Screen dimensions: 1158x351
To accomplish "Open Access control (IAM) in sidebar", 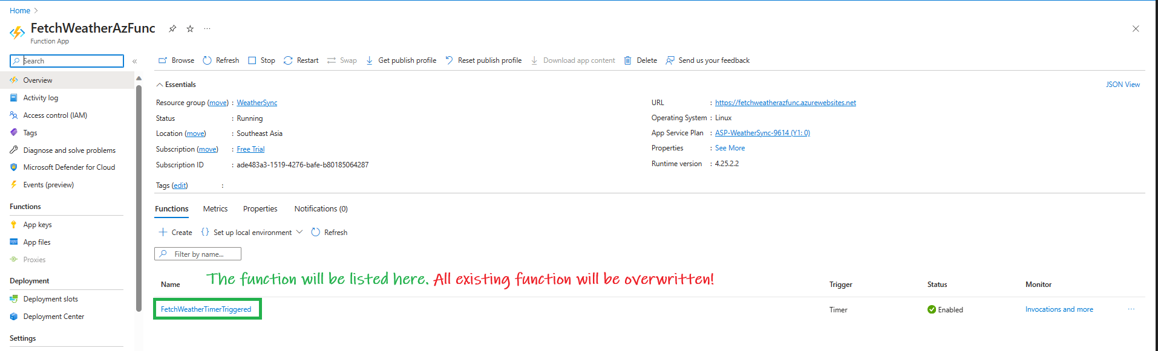I will click(x=55, y=115).
